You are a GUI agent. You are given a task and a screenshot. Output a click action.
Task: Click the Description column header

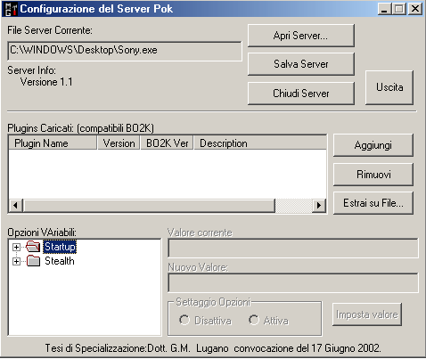tap(260, 143)
